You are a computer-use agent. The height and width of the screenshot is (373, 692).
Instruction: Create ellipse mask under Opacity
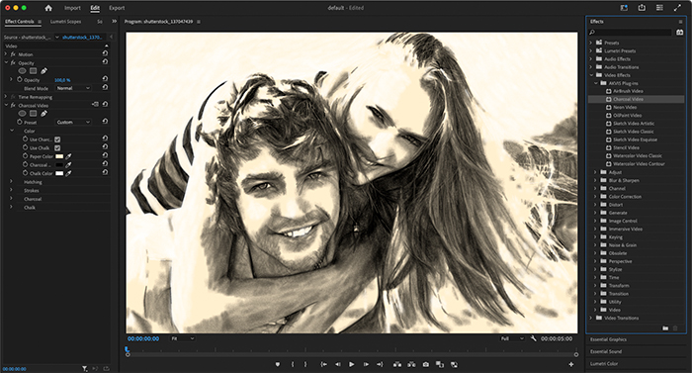coord(22,70)
